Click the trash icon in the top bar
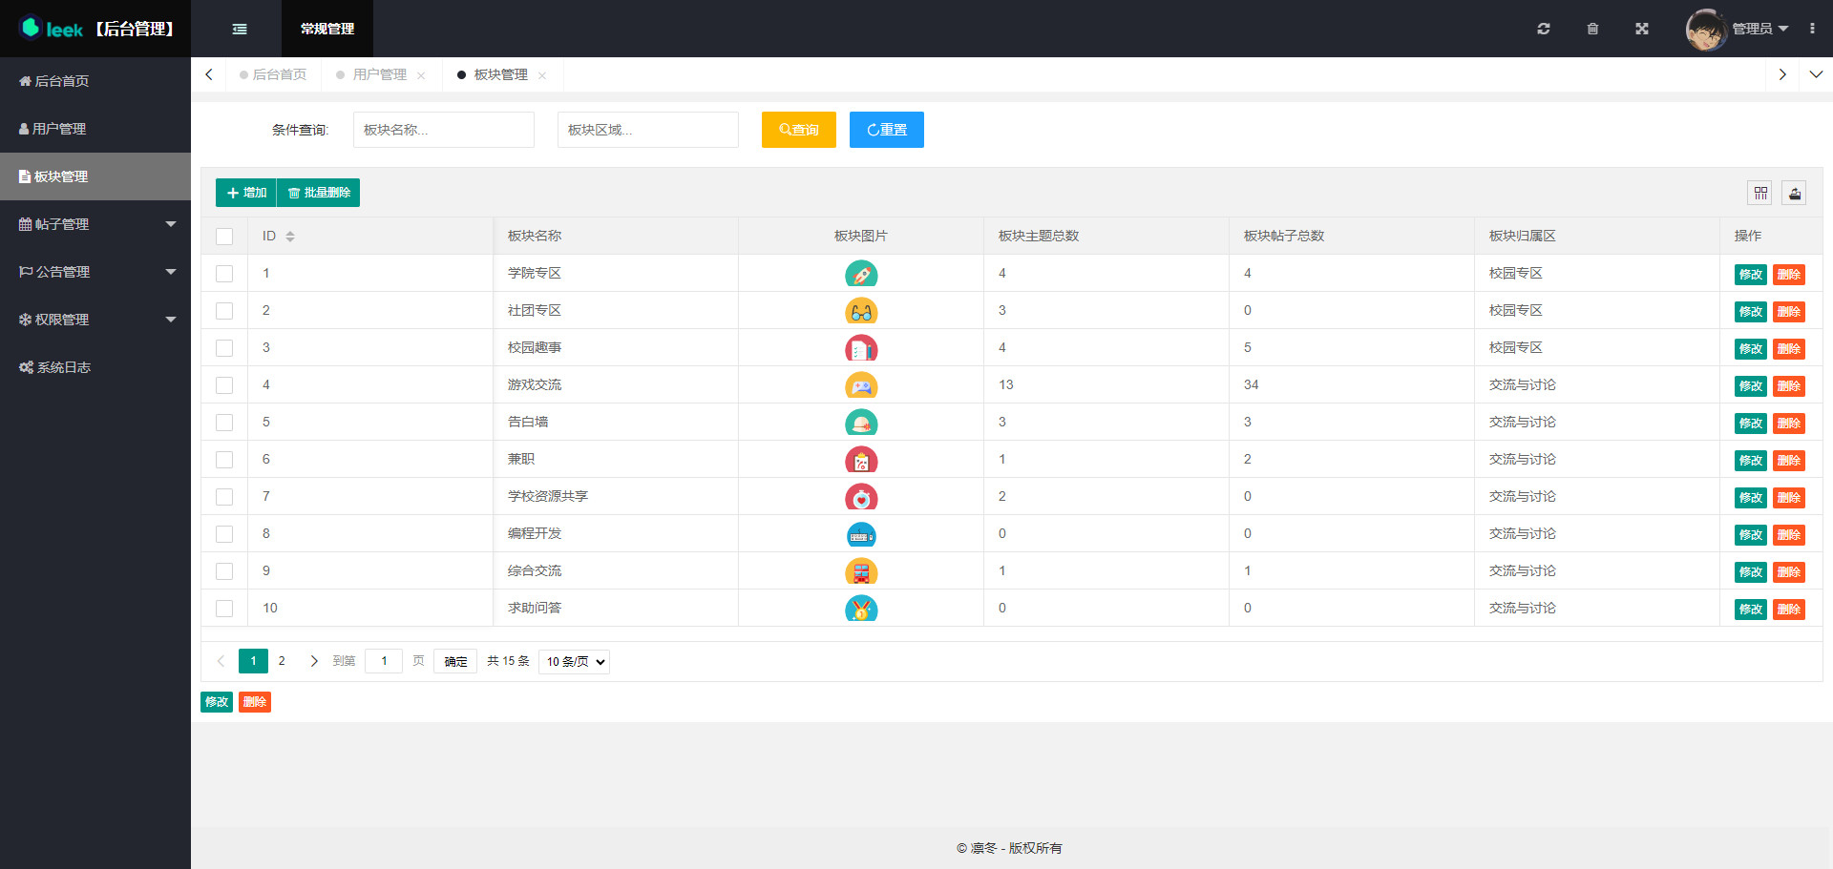This screenshot has height=869, width=1833. click(x=1592, y=29)
